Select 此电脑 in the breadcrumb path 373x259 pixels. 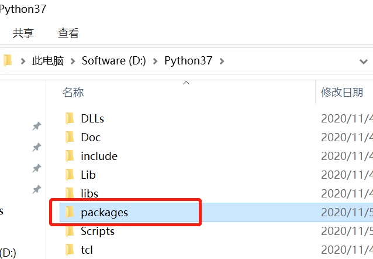click(48, 61)
